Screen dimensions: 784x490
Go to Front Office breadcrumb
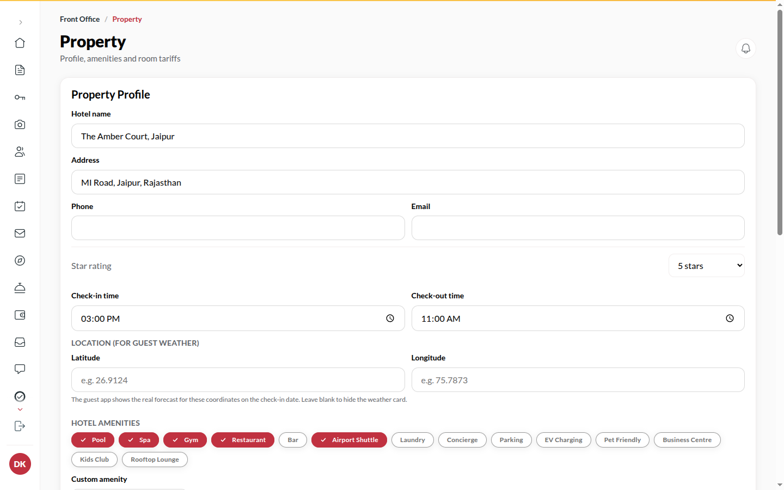click(x=79, y=19)
